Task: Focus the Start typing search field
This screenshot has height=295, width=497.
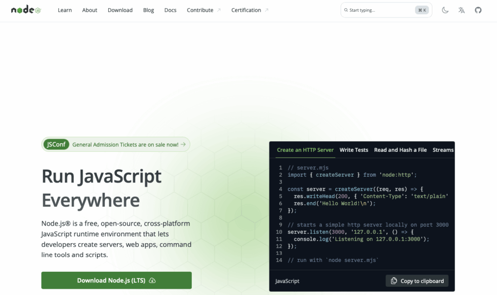Action: coord(379,10)
